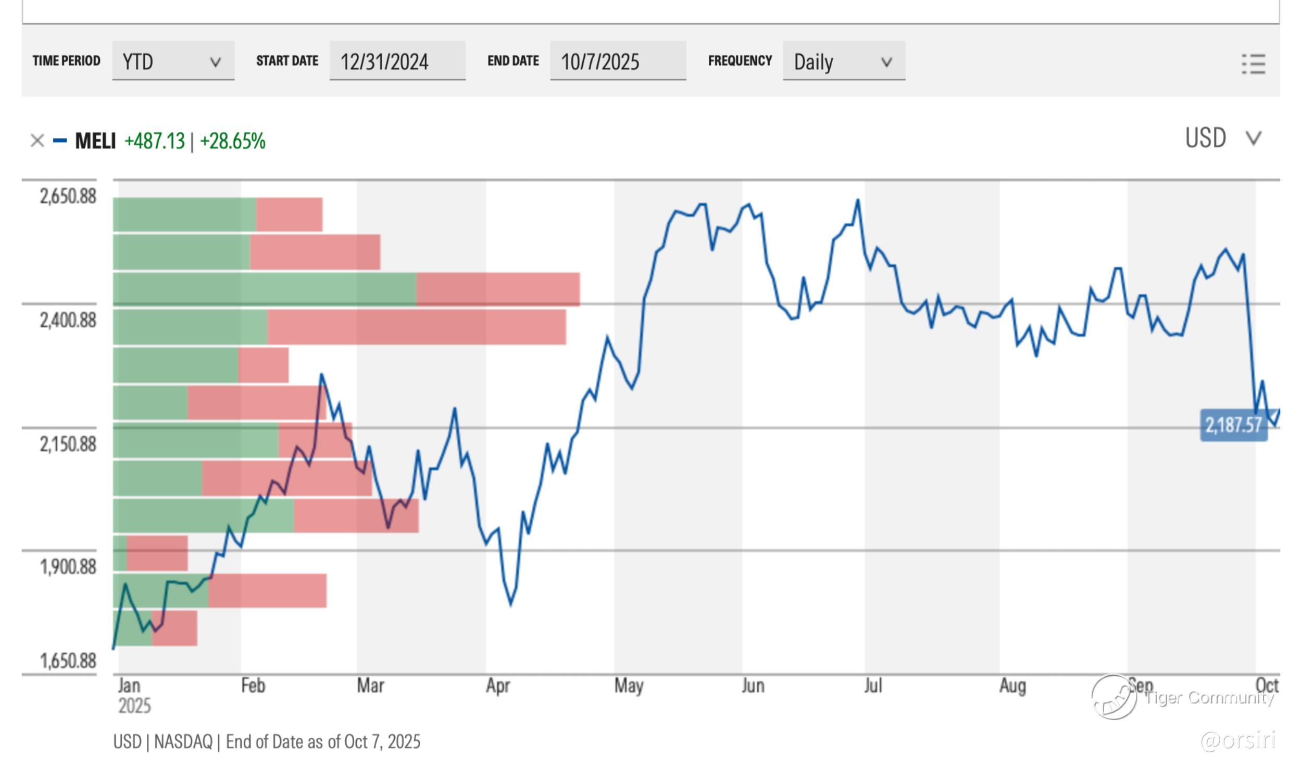Click the @orsiri username watermark
This screenshot has width=1302, height=770.
coord(1237,740)
